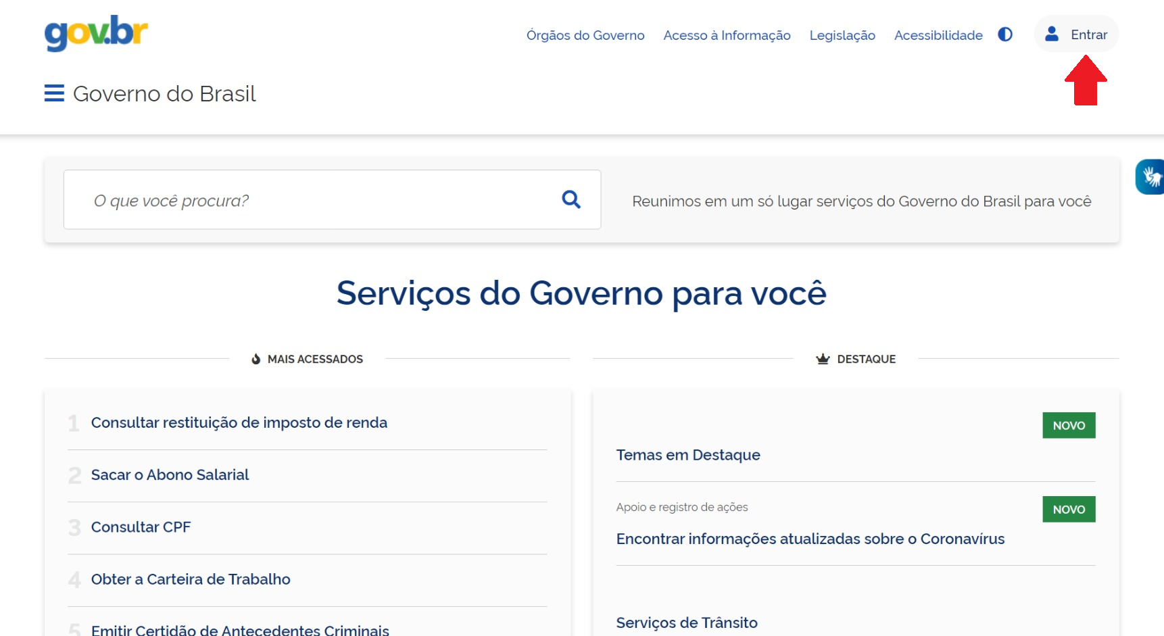Open Obter a Carteira de Trabalho service

pos(191,579)
